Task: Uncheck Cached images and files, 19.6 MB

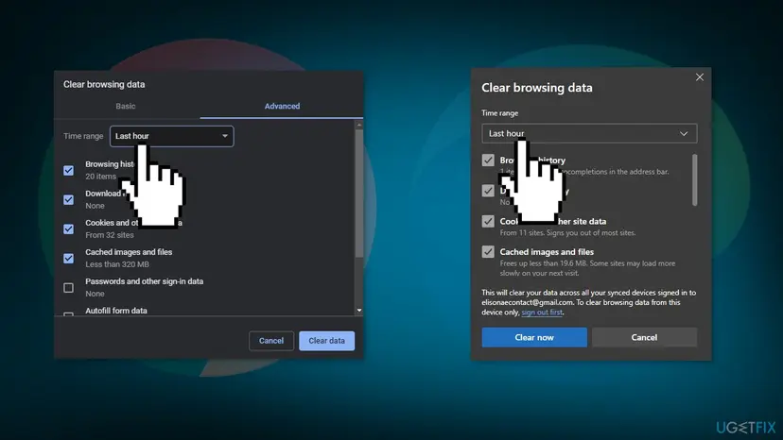Action: 488,252
